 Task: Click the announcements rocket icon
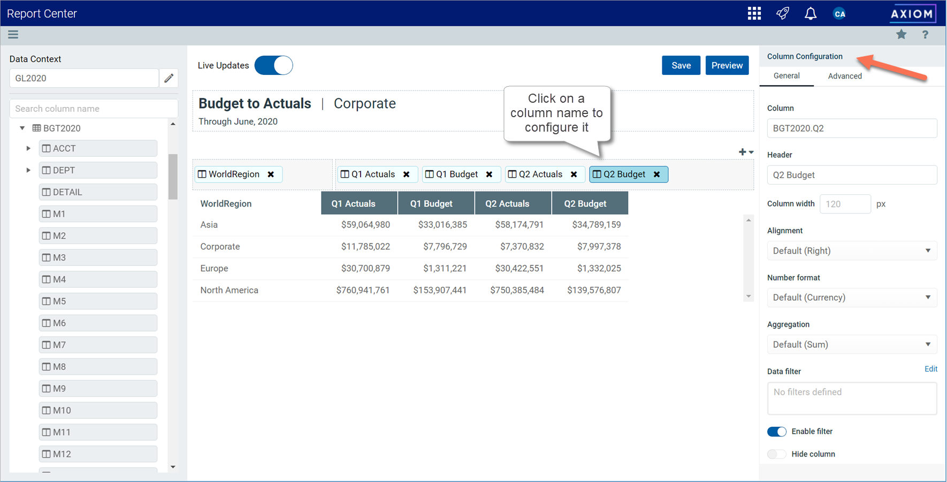click(782, 13)
